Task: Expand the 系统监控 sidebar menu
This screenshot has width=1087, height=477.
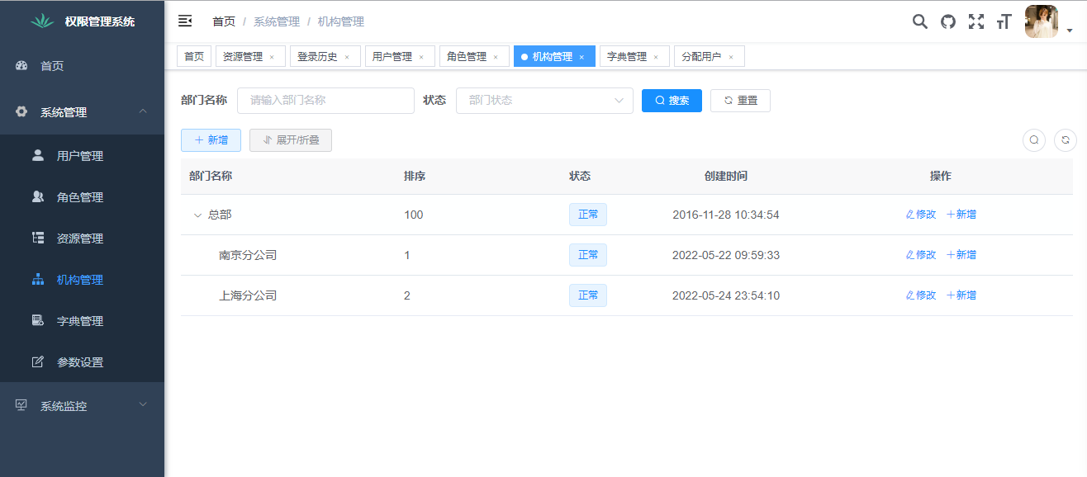Action: [82, 406]
